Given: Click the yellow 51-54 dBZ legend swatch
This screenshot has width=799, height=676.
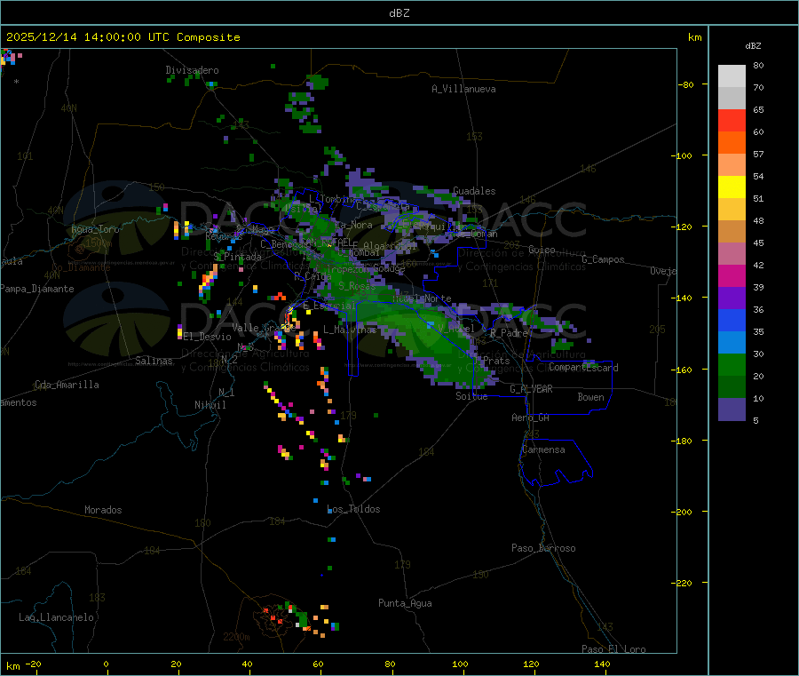Looking at the screenshot, I should [732, 187].
